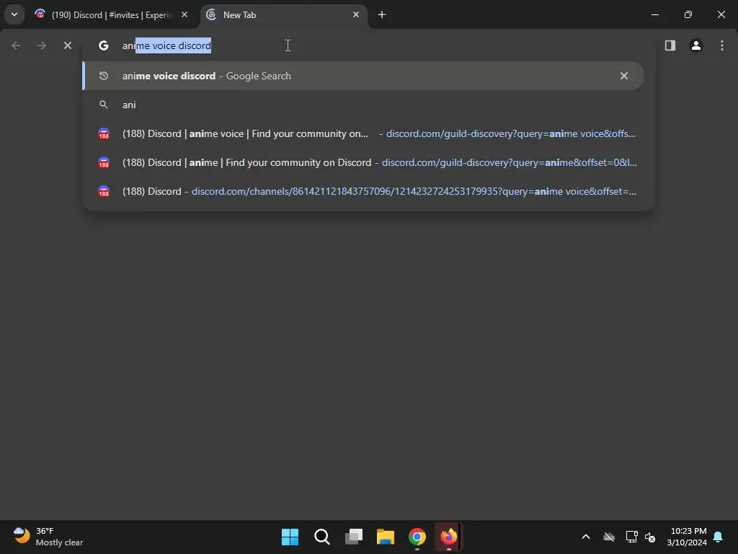Go back with the back arrow
Viewport: 738px width, 554px height.
16,45
